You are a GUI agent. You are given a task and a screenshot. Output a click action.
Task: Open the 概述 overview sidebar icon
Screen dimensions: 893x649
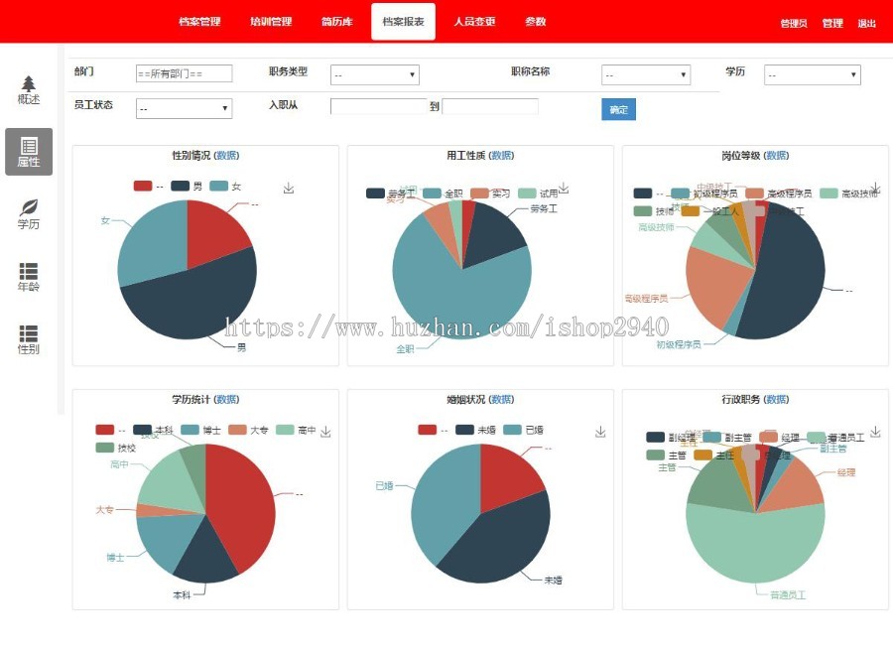click(x=29, y=90)
